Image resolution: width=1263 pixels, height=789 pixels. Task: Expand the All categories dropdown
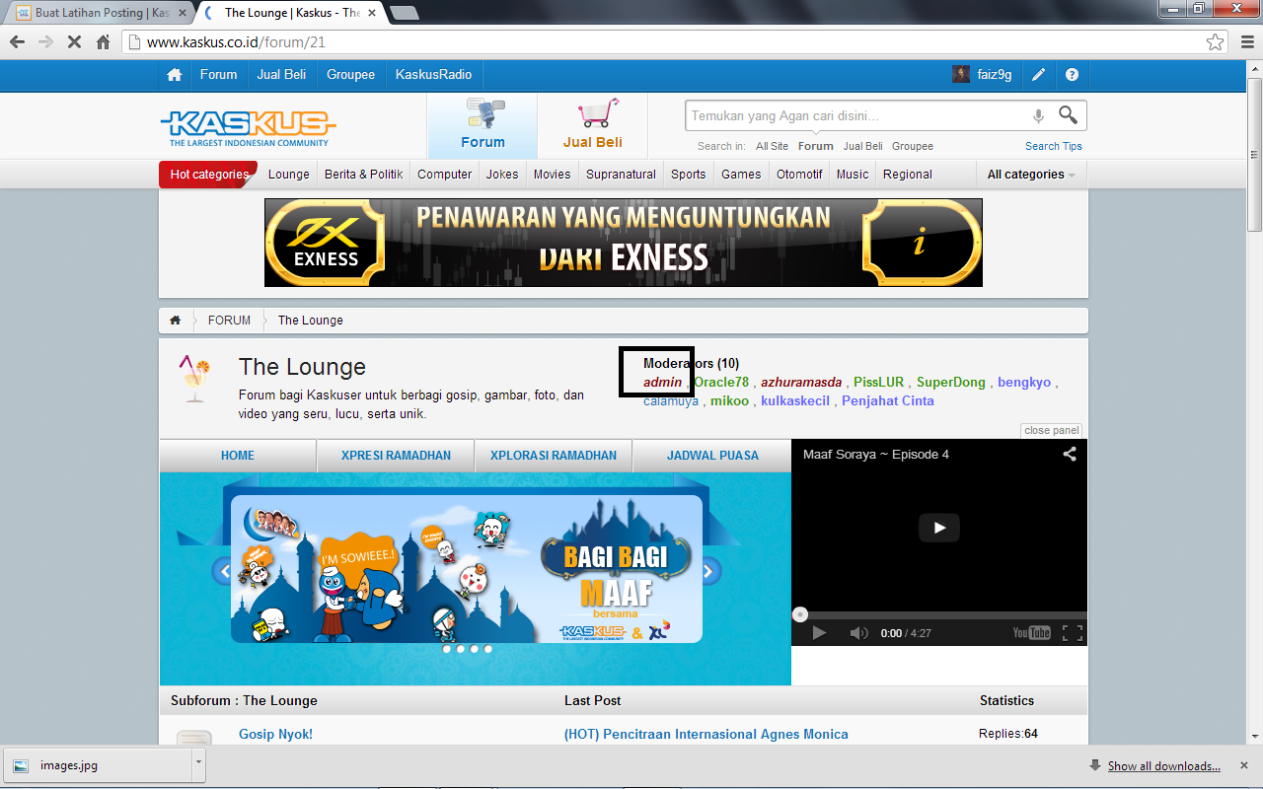tap(1030, 175)
